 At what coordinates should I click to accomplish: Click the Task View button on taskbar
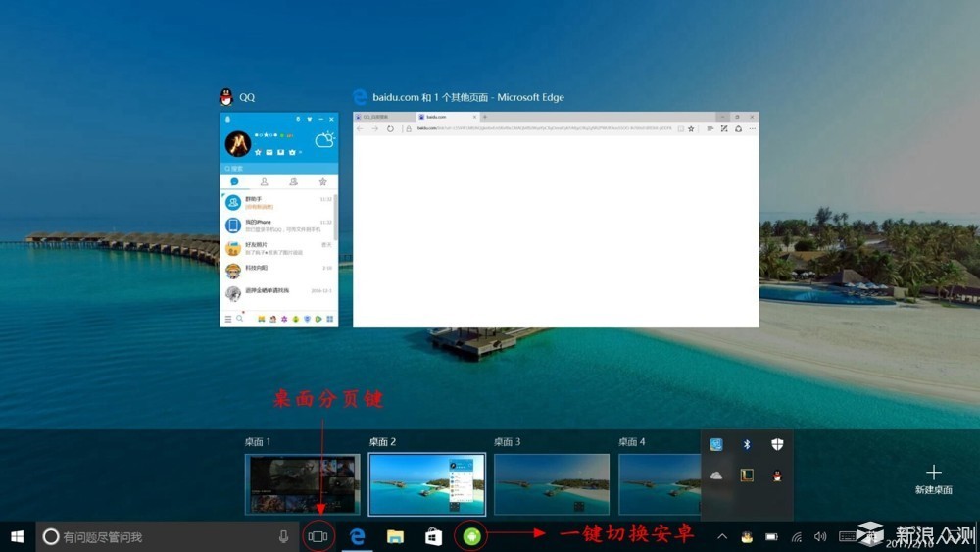tap(318, 536)
